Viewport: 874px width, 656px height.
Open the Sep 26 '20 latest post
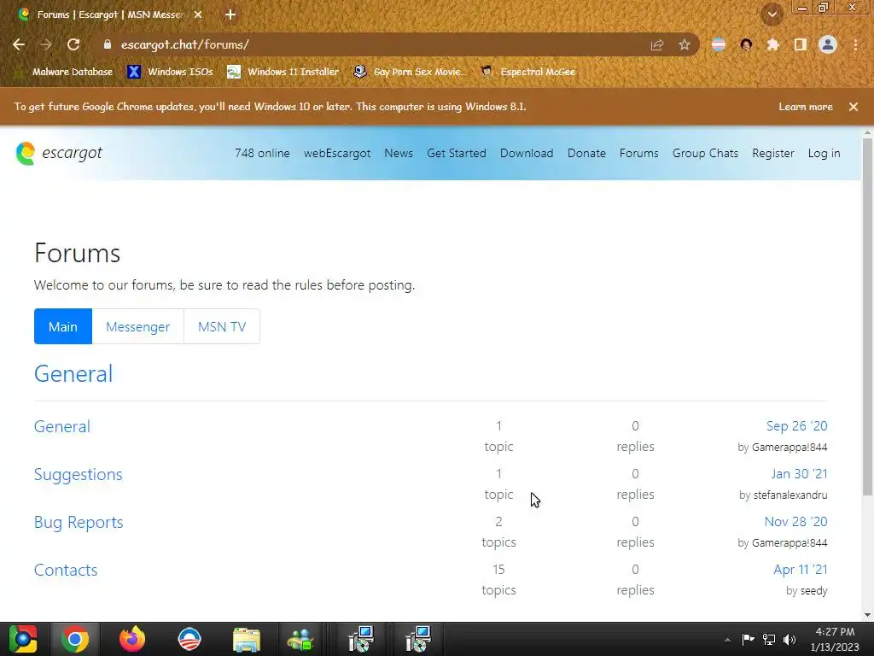click(x=796, y=426)
